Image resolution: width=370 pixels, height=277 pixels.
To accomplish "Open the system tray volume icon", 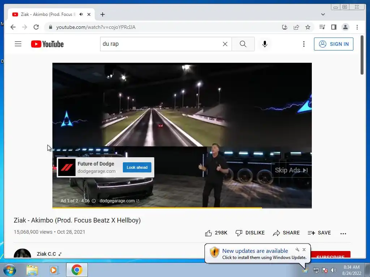I will pyautogui.click(x=334, y=270).
